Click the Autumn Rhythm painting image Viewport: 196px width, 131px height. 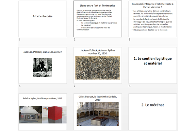point(98,68)
